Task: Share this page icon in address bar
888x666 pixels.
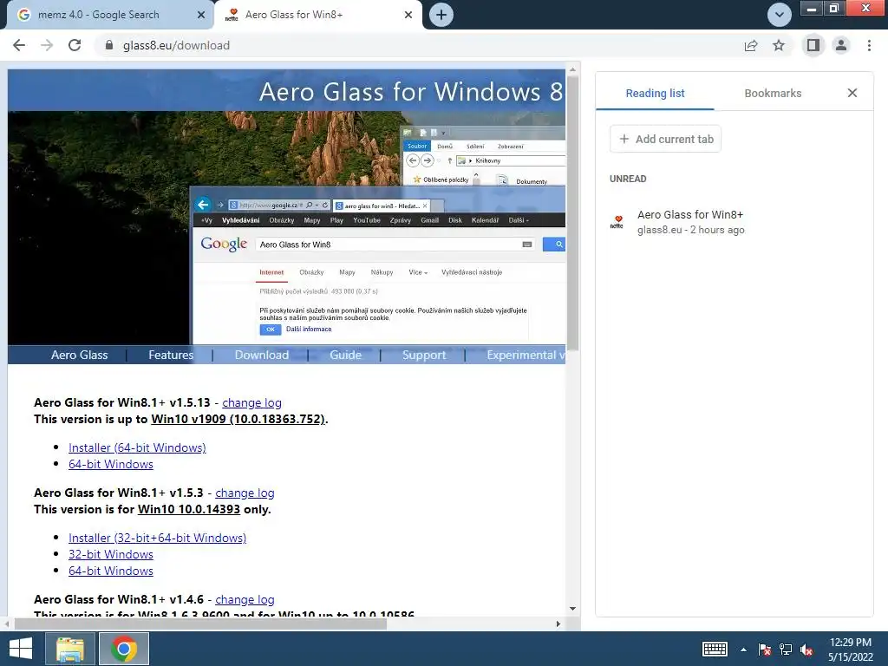Action: pyautogui.click(x=751, y=45)
